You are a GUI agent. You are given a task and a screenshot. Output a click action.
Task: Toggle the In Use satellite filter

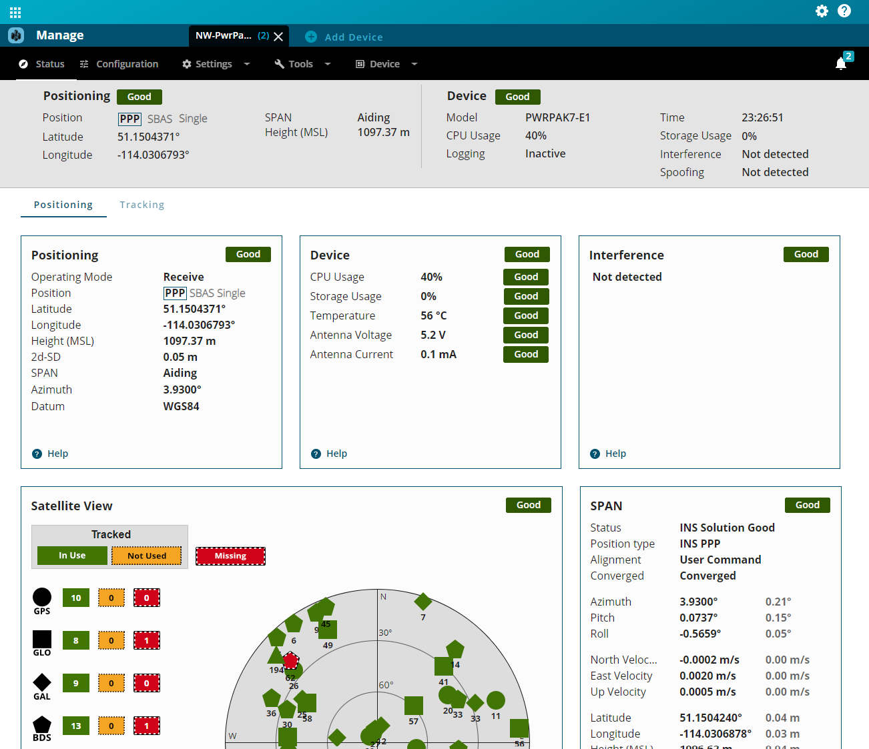(x=72, y=556)
